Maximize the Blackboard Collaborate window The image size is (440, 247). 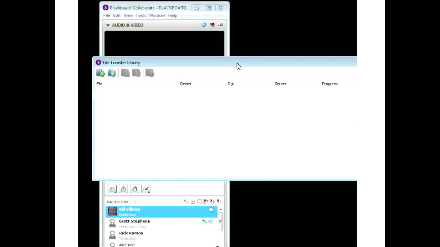point(209,8)
